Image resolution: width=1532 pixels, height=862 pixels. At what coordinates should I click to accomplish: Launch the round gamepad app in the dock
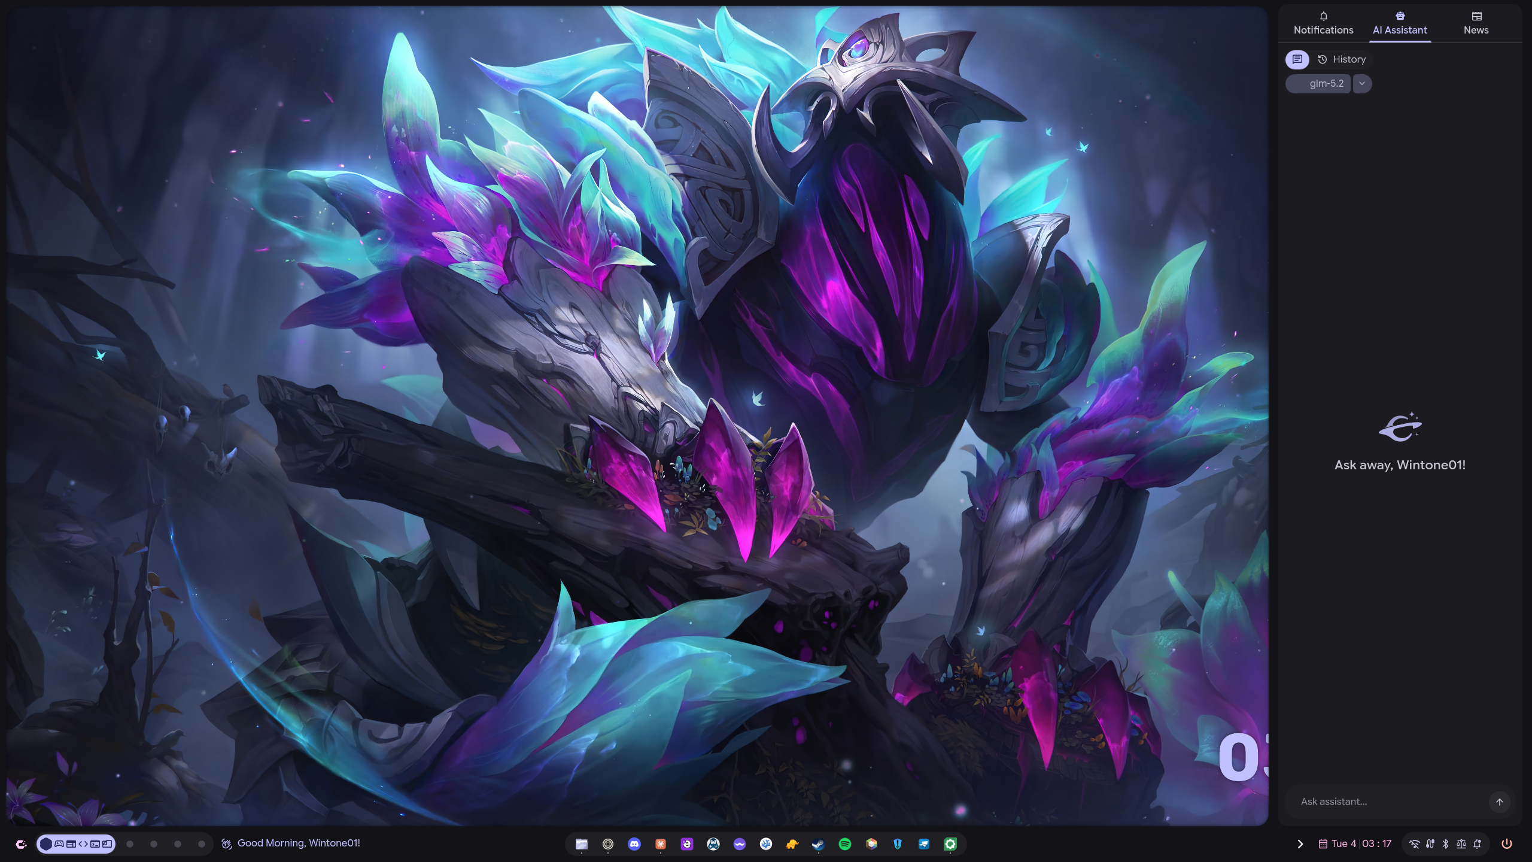pos(713,844)
